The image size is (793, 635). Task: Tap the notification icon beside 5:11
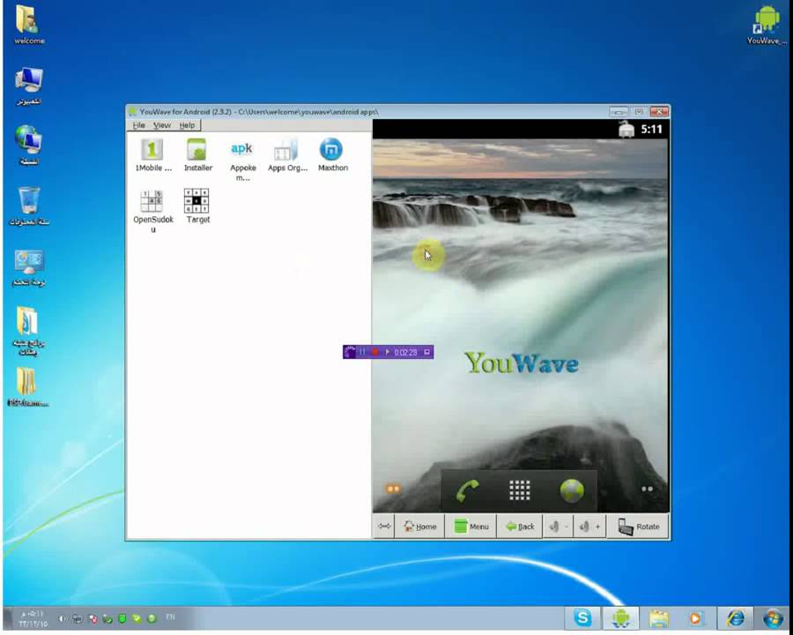(626, 129)
